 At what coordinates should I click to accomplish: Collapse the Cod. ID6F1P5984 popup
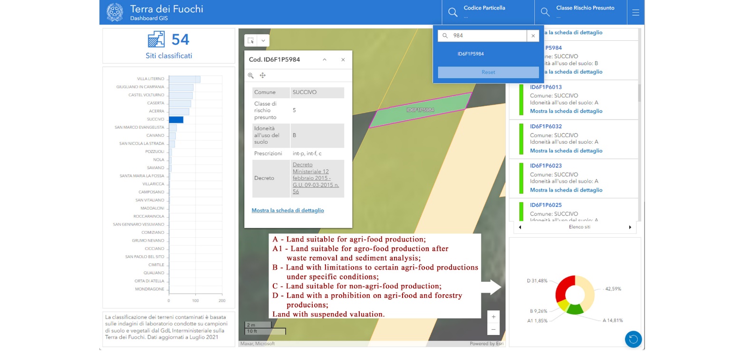(x=325, y=60)
